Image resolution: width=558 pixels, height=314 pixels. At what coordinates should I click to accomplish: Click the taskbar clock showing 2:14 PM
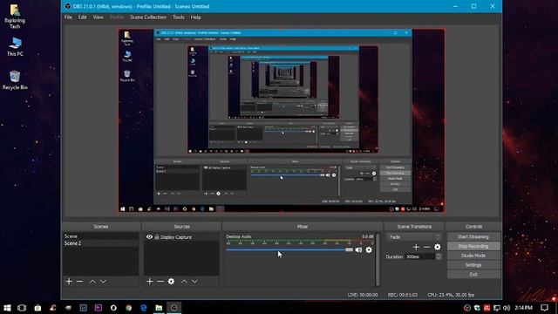[x=523, y=308]
